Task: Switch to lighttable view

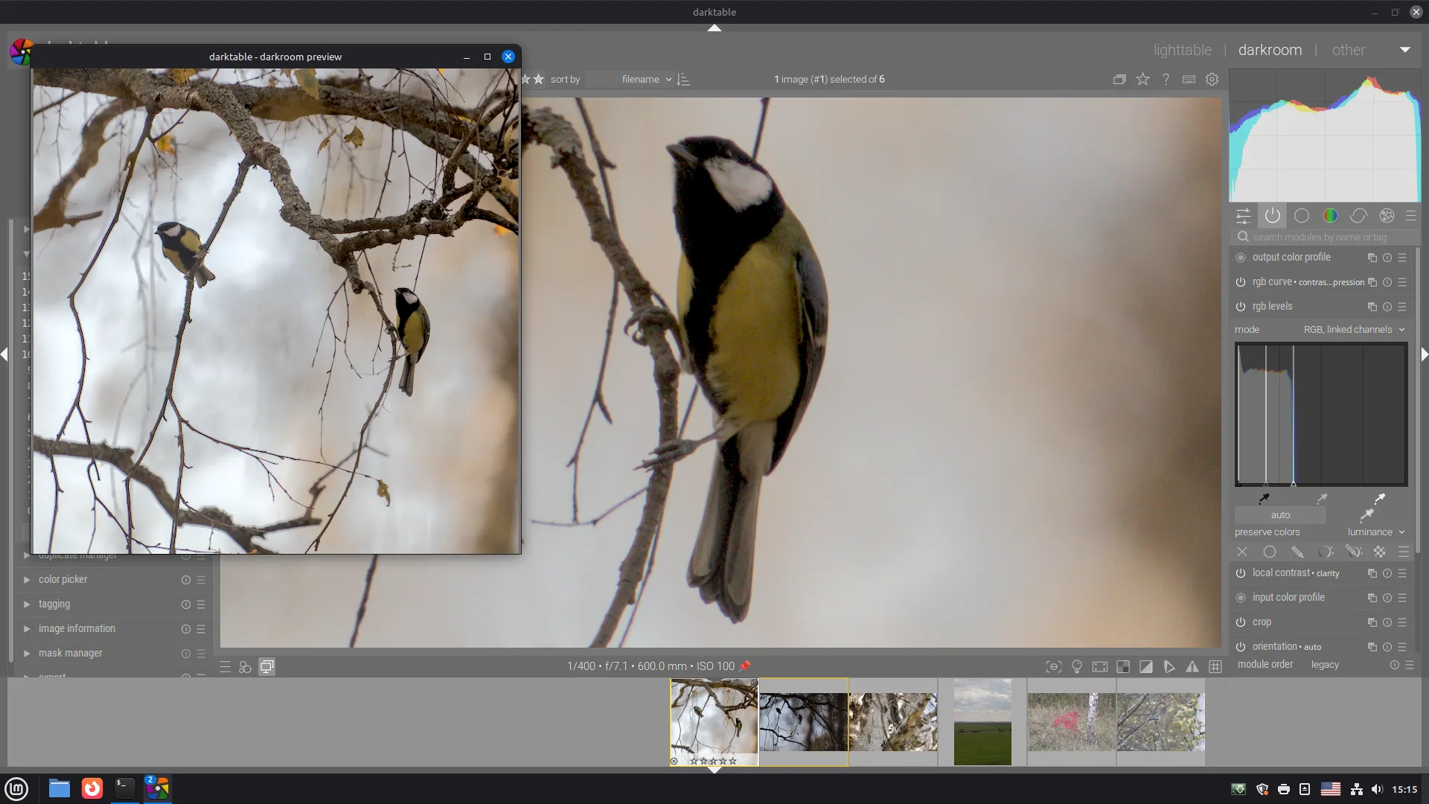Action: tap(1182, 50)
